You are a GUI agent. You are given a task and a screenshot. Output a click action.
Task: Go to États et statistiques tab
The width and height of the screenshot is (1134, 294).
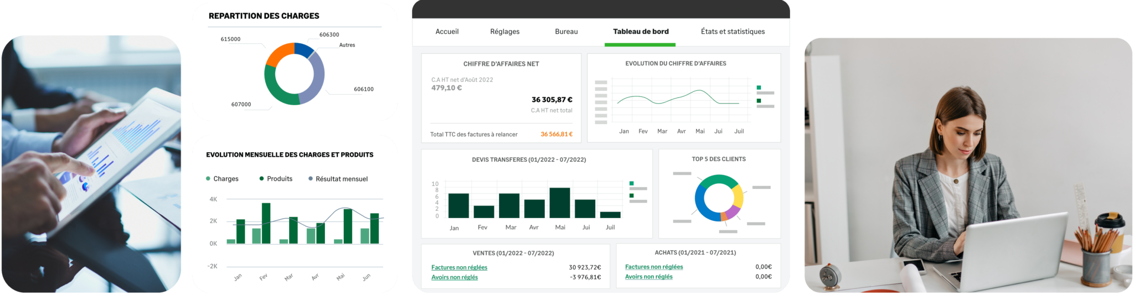click(733, 32)
